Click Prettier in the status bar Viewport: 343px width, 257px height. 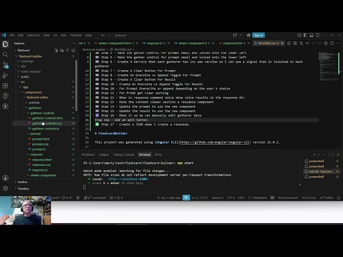coord(326,198)
